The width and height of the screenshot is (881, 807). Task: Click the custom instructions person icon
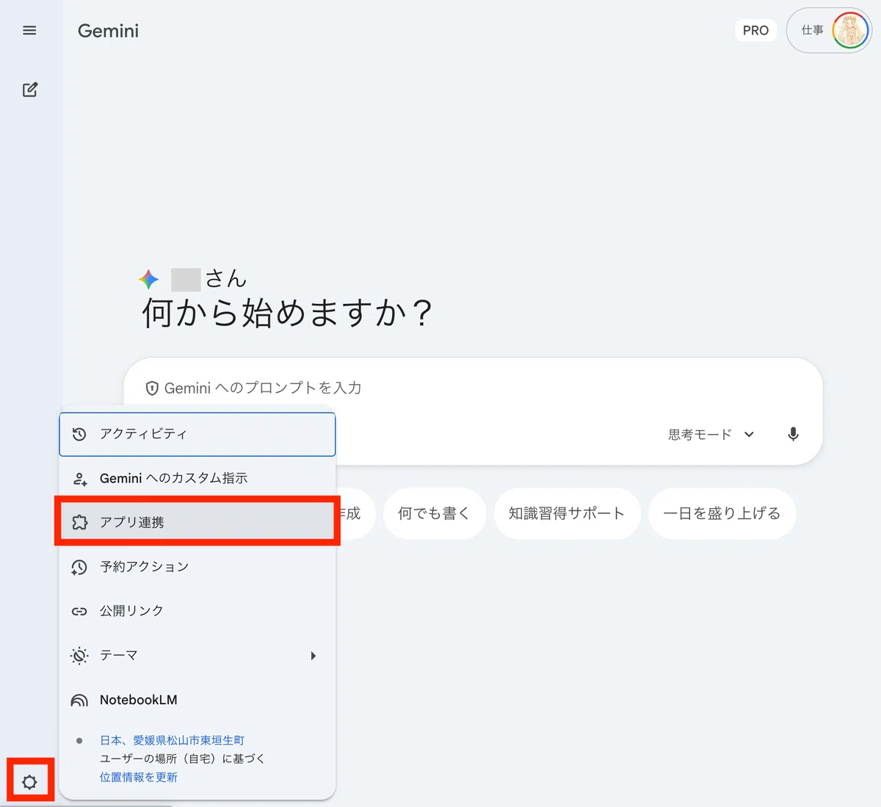[x=79, y=479]
